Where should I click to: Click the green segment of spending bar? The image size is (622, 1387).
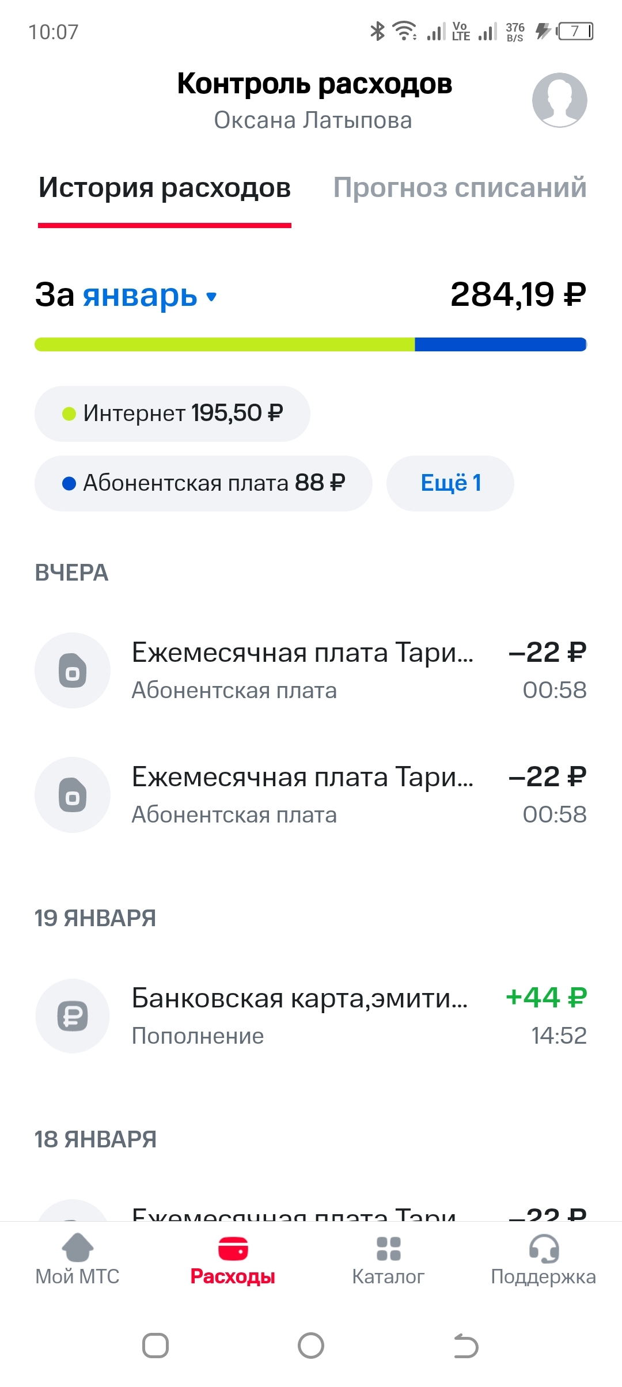click(225, 344)
